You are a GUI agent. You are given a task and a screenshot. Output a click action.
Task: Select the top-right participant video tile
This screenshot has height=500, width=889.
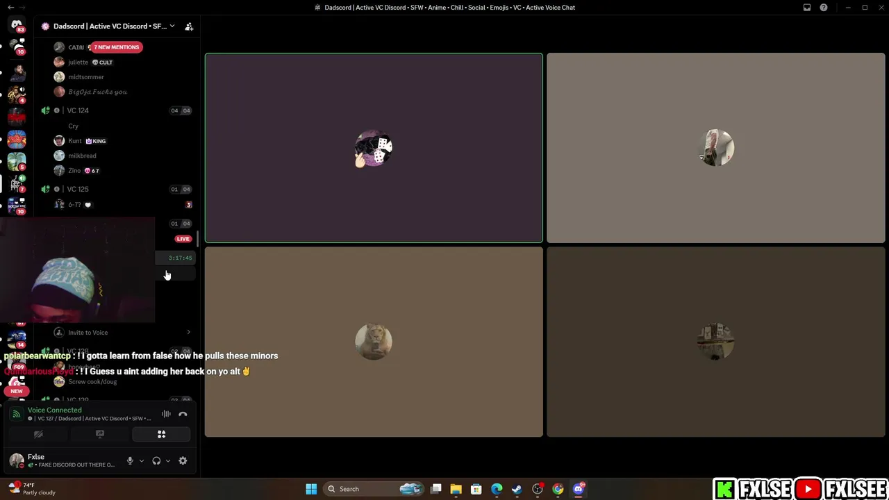pyautogui.click(x=715, y=148)
